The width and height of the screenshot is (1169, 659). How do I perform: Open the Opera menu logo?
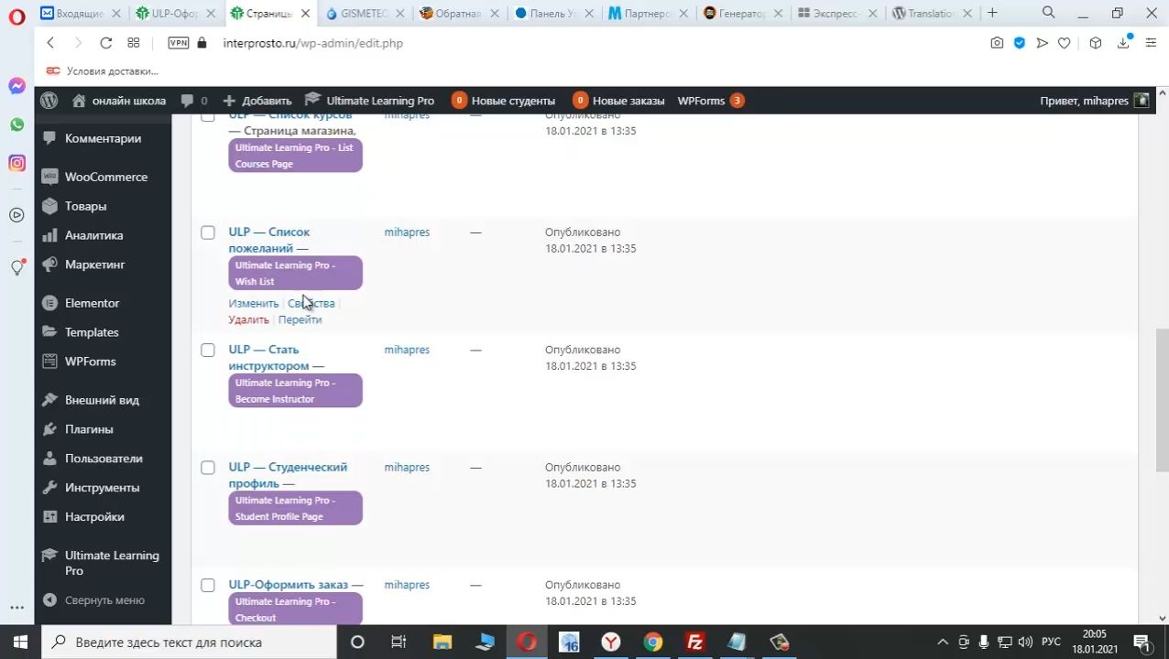16,16
